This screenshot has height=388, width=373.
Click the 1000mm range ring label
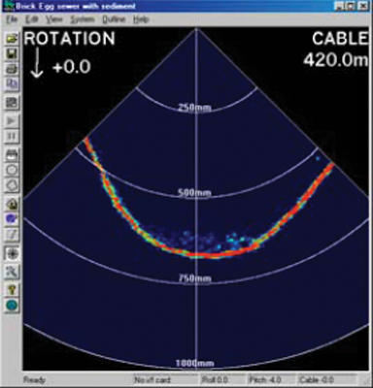(194, 363)
